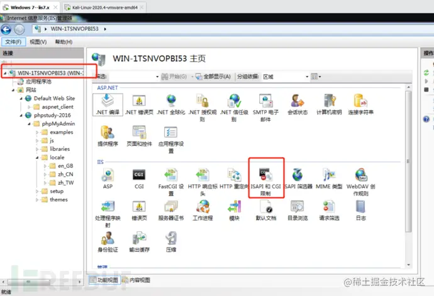This screenshot has height=296, width=434.
Task: Click the 开始(G) filter button
Action: click(174, 76)
